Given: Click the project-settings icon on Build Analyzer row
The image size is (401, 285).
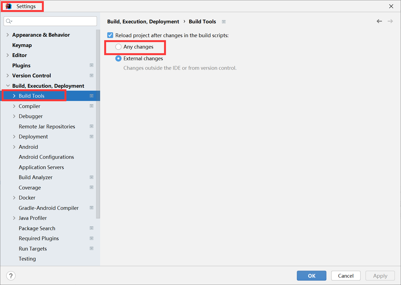Looking at the screenshot, I should [92, 177].
